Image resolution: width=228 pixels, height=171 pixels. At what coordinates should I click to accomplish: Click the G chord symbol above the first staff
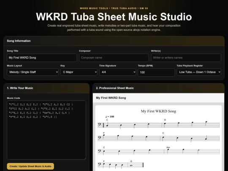click(165, 120)
